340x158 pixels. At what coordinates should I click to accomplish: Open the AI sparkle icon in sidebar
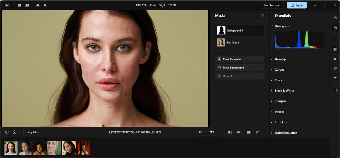coord(335,78)
